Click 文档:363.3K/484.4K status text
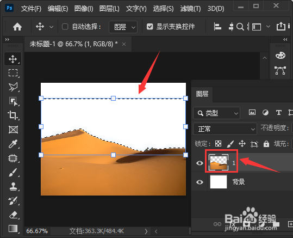293x238 pixels. tap(96, 231)
